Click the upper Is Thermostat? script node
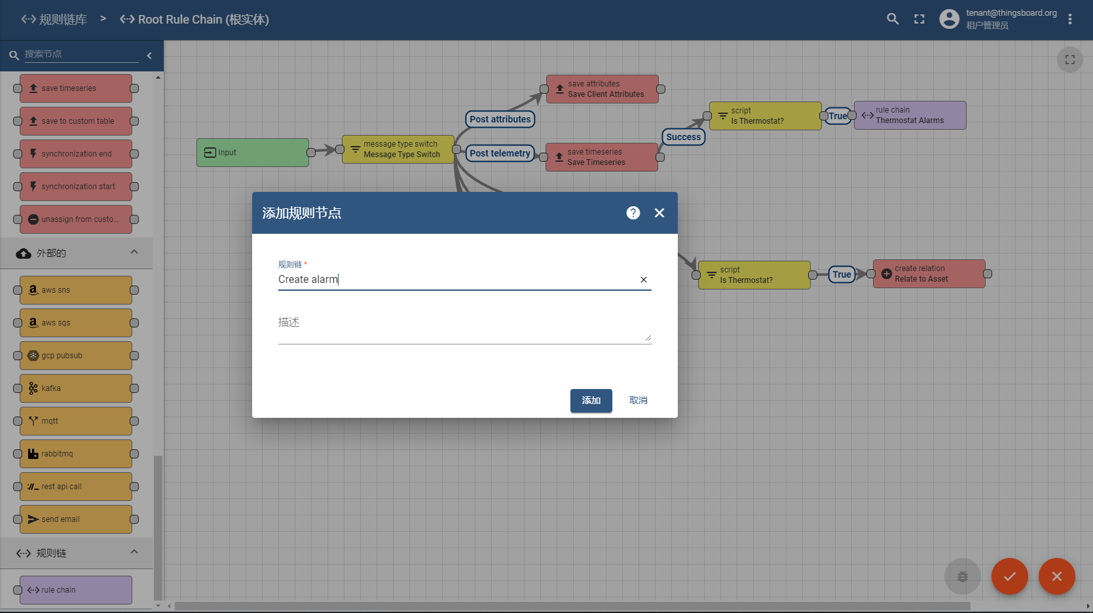1093x613 pixels. point(766,116)
